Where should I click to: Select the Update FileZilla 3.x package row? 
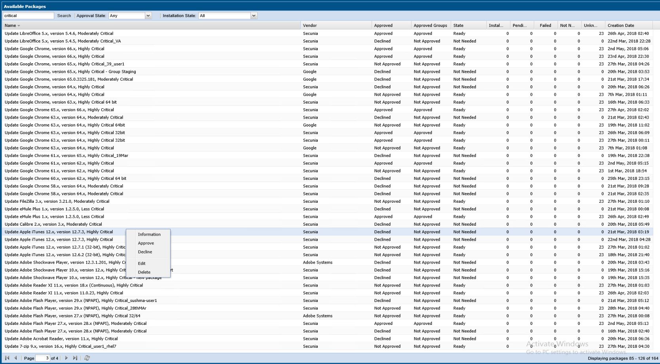[57, 201]
